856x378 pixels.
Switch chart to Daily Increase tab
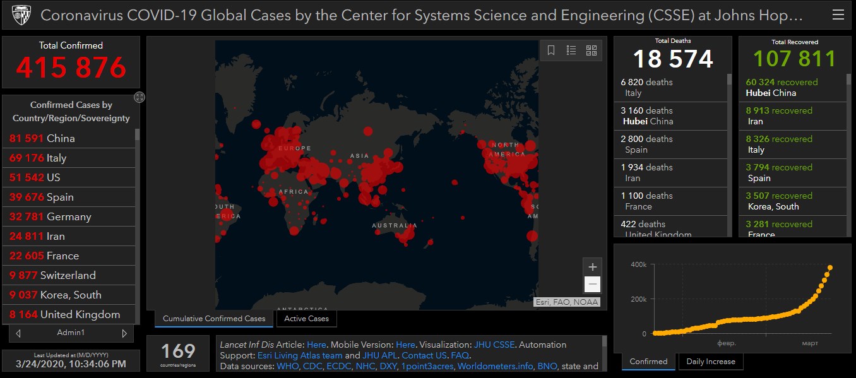710,362
